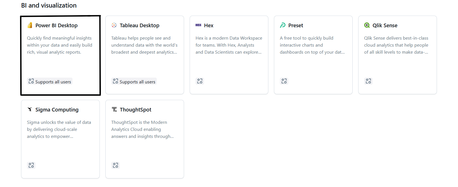
Task: Select the Hex integration card description
Action: point(229,45)
